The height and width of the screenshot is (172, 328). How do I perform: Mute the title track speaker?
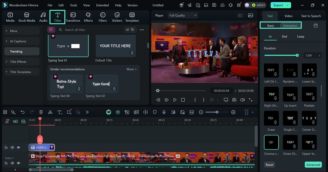pyautogui.click(x=12, y=148)
